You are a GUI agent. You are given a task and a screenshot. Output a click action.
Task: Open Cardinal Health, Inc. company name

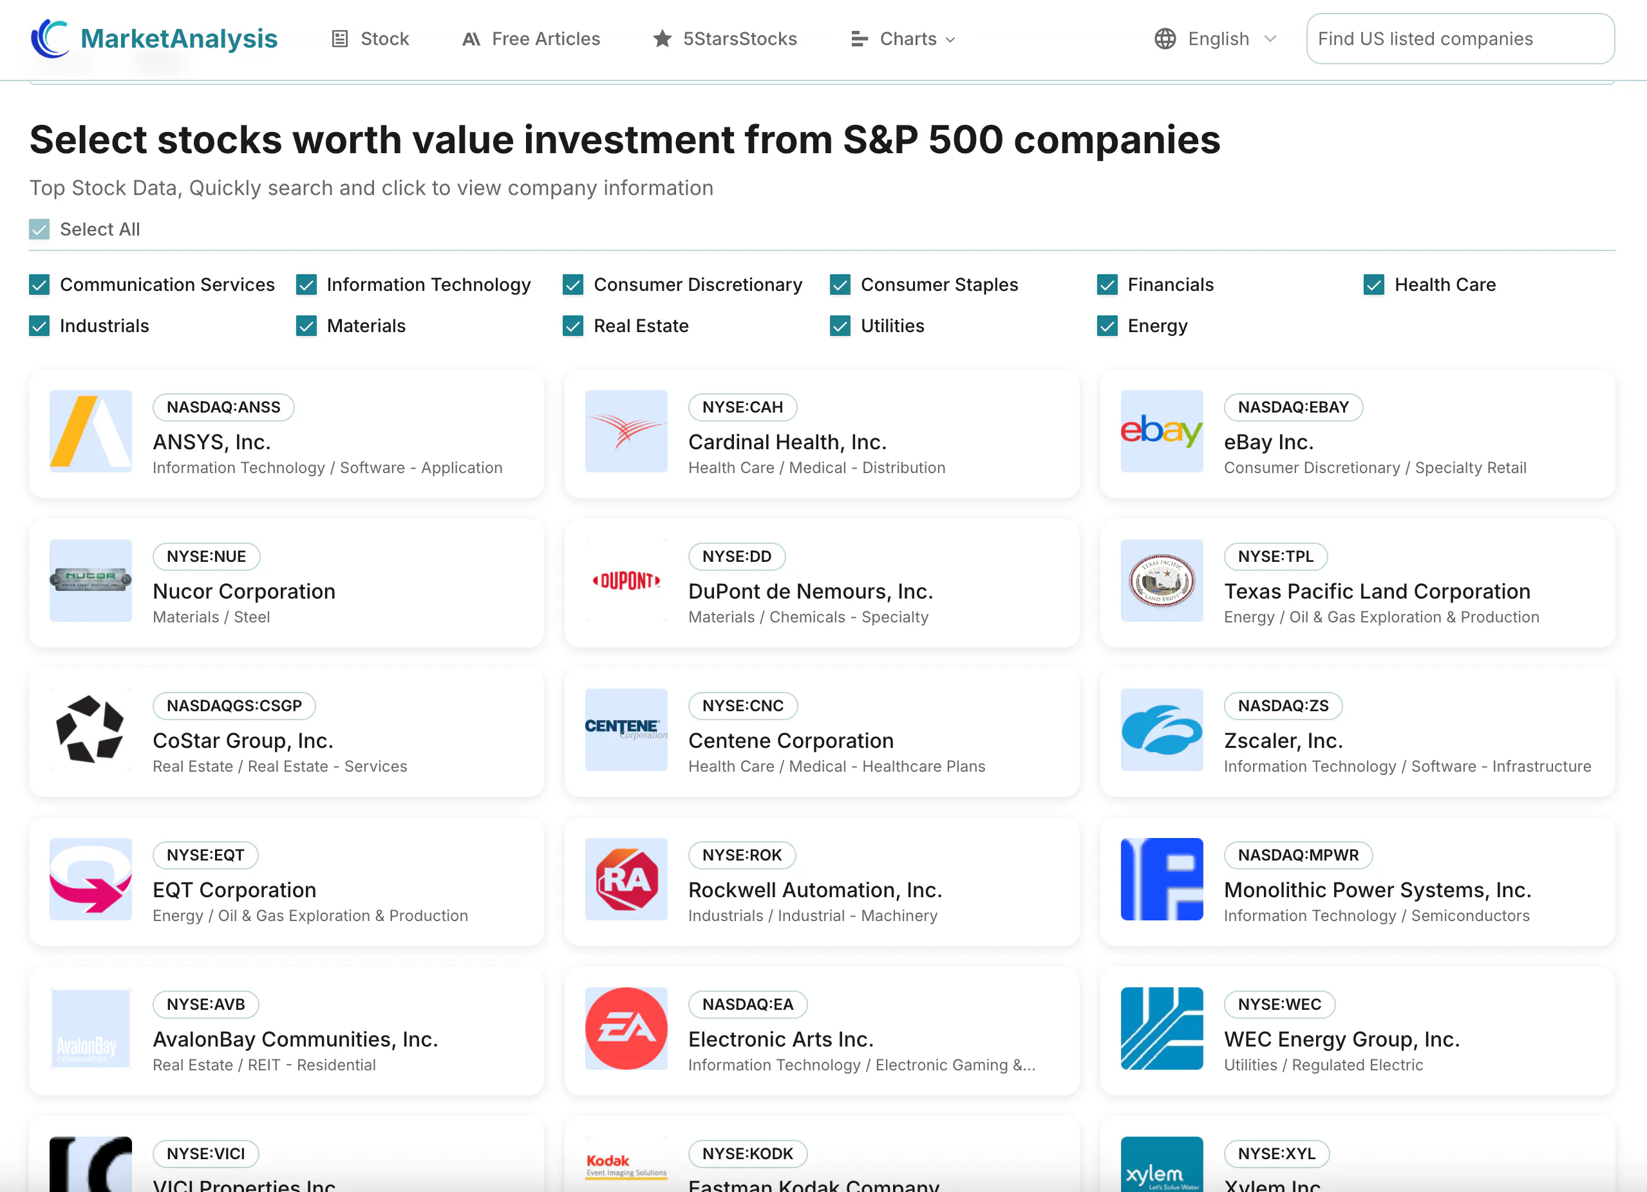point(787,442)
